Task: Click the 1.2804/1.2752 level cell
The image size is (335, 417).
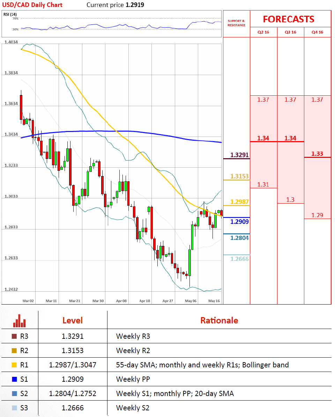Action: 73,394
